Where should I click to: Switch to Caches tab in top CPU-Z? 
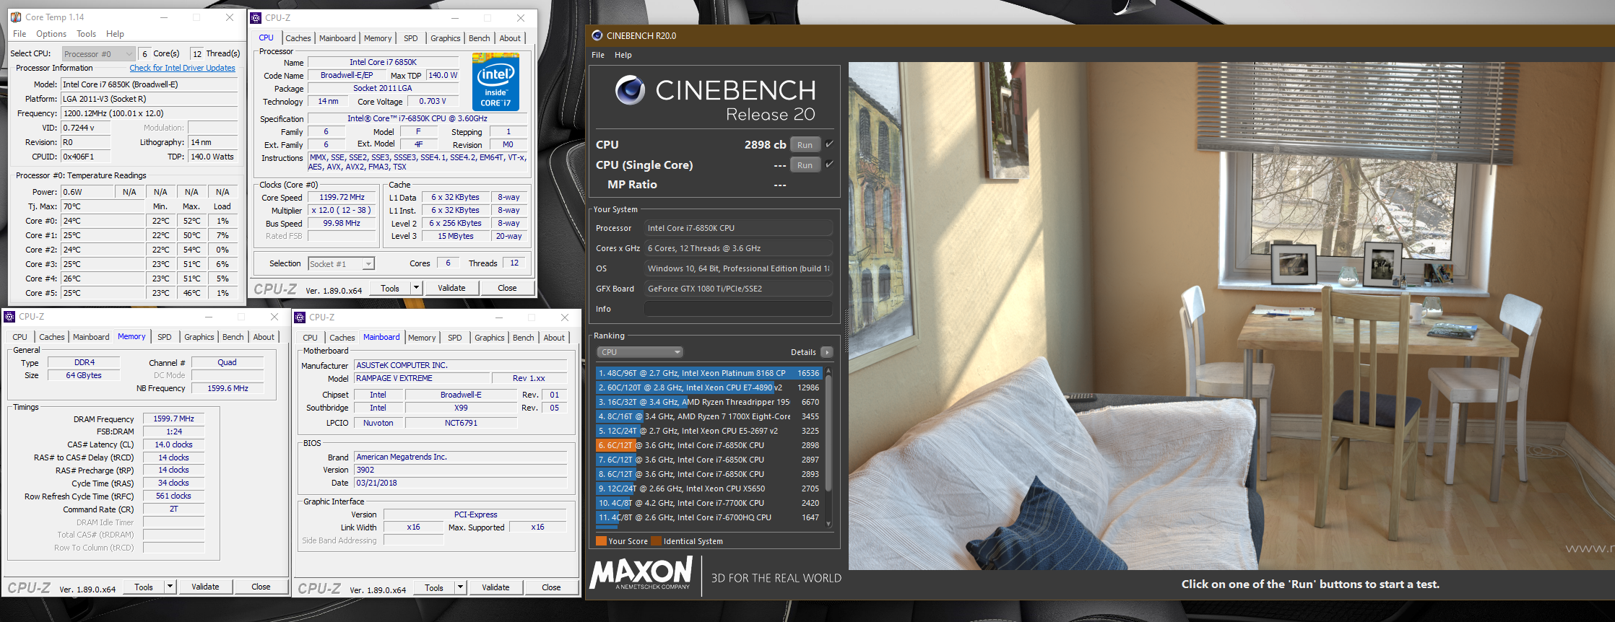[x=298, y=38]
